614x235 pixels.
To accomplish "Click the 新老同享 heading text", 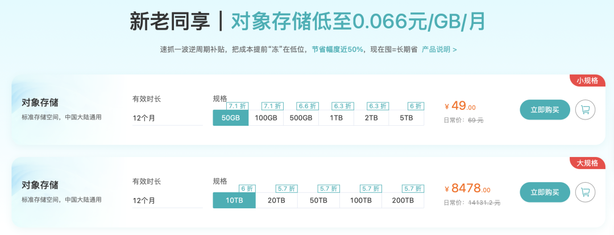I will point(170,22).
